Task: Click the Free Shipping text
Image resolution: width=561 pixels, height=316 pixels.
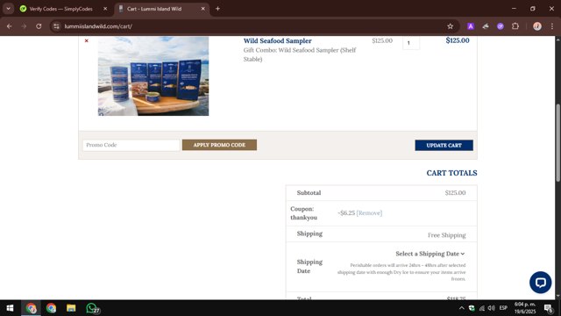Action: pyautogui.click(x=446, y=235)
